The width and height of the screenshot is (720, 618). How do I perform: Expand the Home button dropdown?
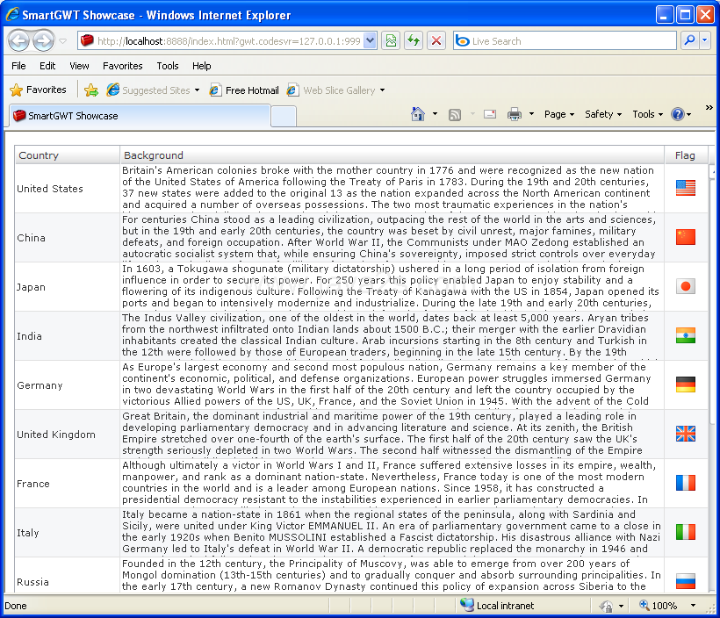tap(435, 114)
